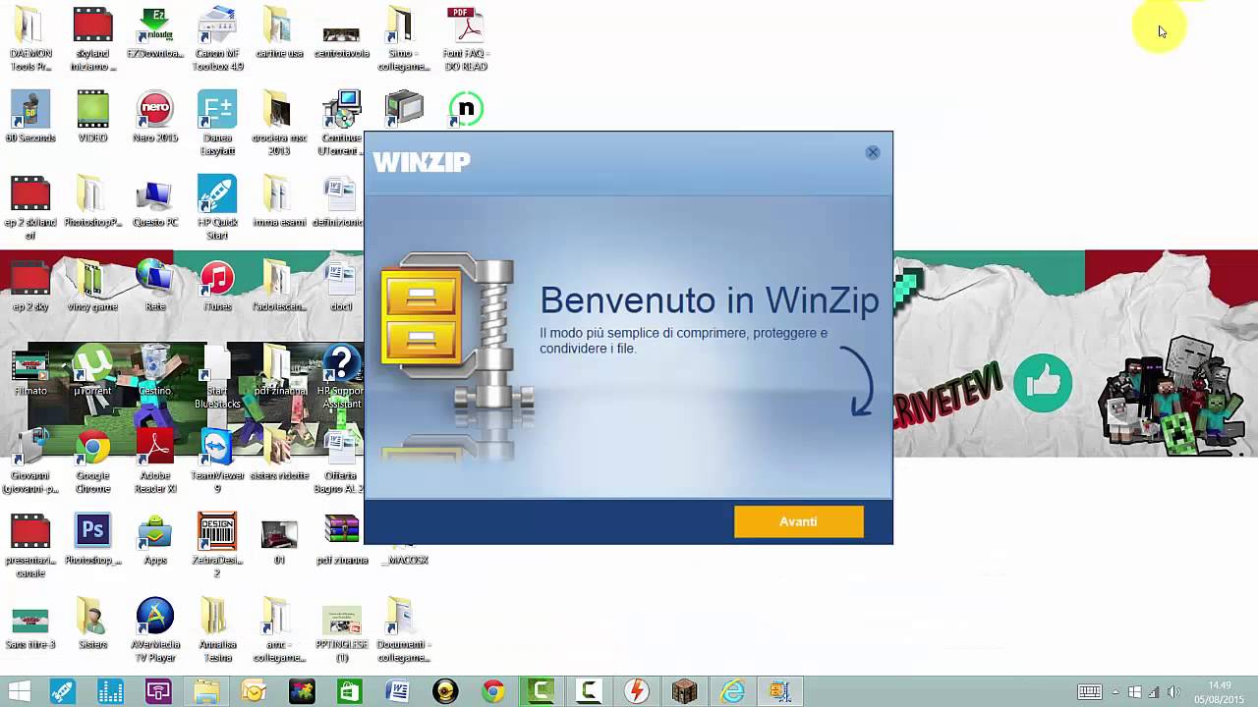Close the WinZip welcome dialog

click(872, 152)
